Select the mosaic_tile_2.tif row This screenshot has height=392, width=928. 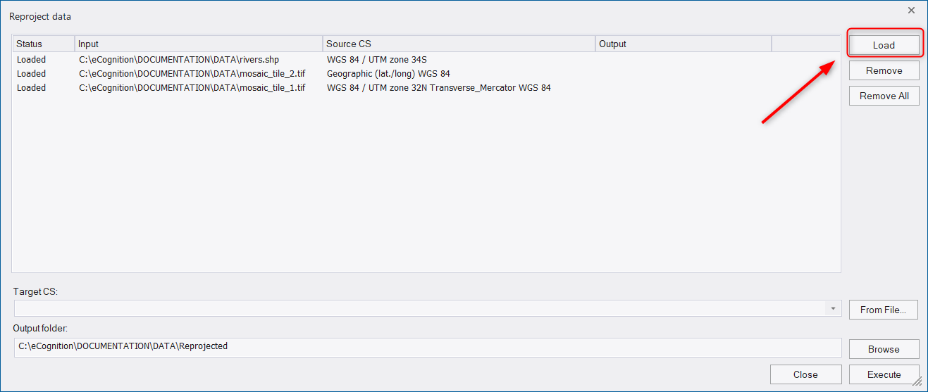(x=426, y=74)
